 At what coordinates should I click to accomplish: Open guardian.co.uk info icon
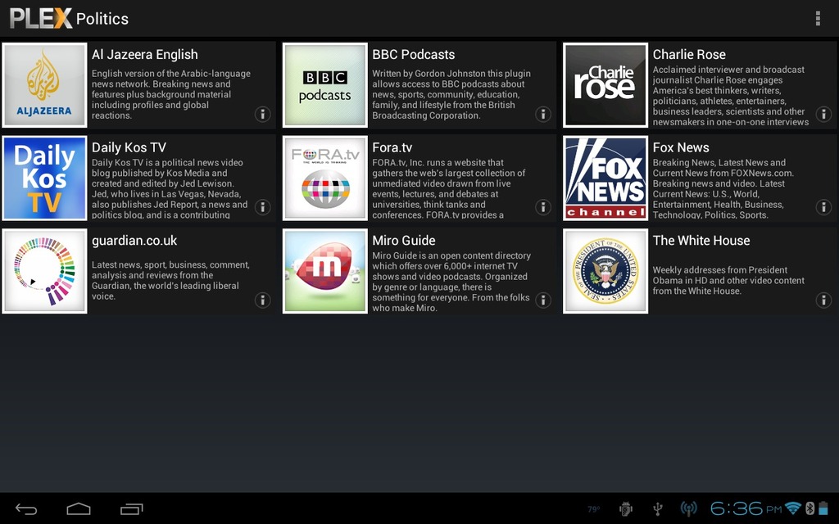[262, 300]
